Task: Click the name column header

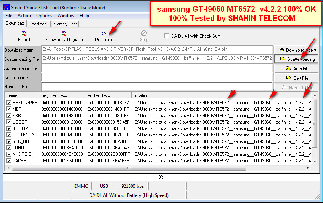Action: (22, 95)
